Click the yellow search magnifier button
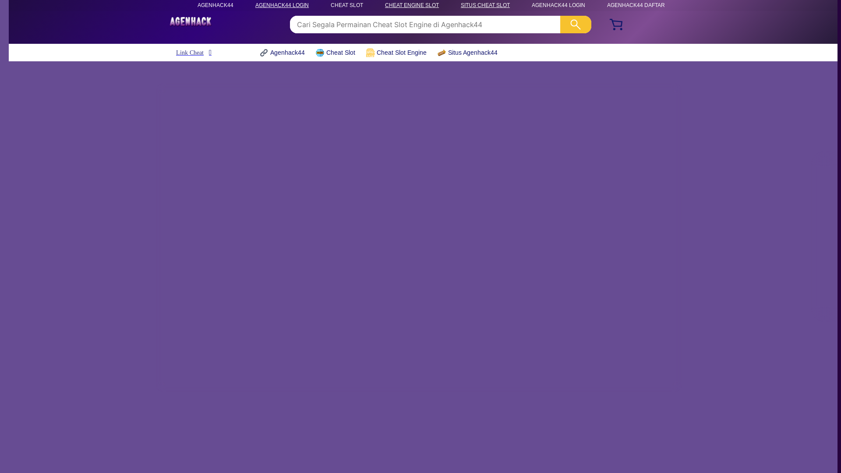The height and width of the screenshot is (473, 841). (x=576, y=25)
